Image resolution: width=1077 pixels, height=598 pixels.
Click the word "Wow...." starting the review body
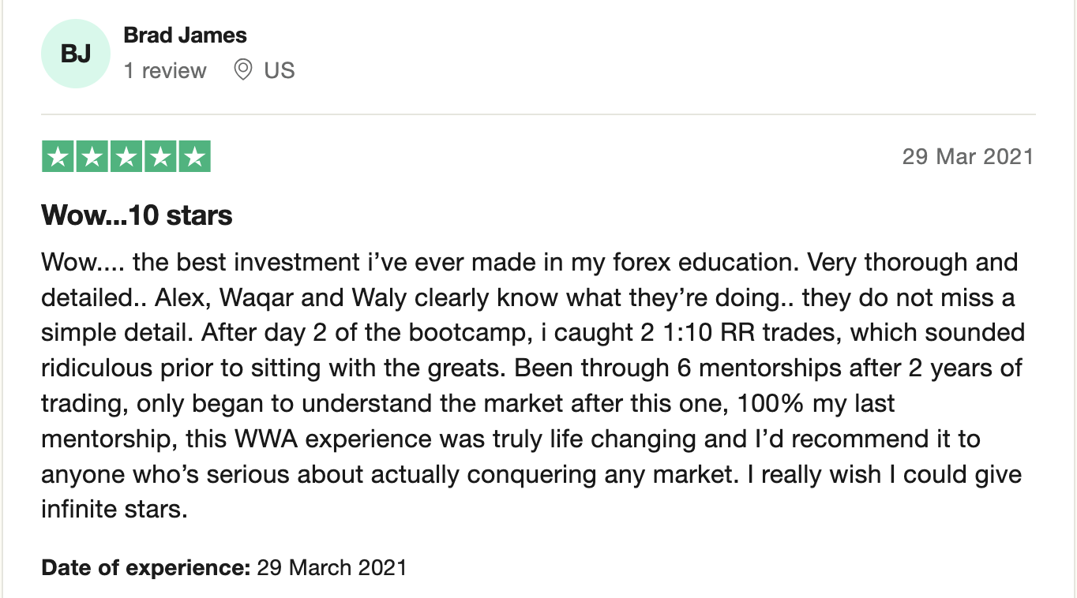pyautogui.click(x=74, y=262)
